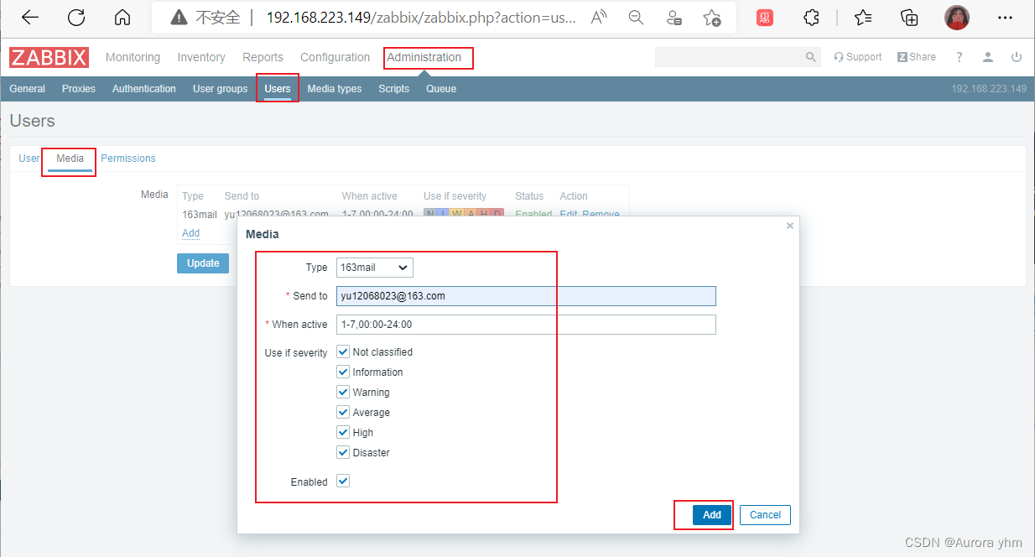Open the favorites list icon
Image resolution: width=1035 pixels, height=557 pixels.
(x=863, y=18)
